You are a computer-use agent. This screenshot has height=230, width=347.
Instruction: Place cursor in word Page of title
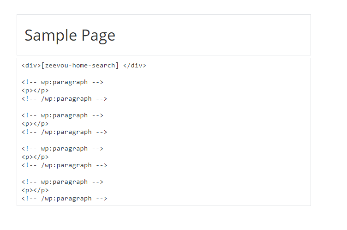pos(98,36)
